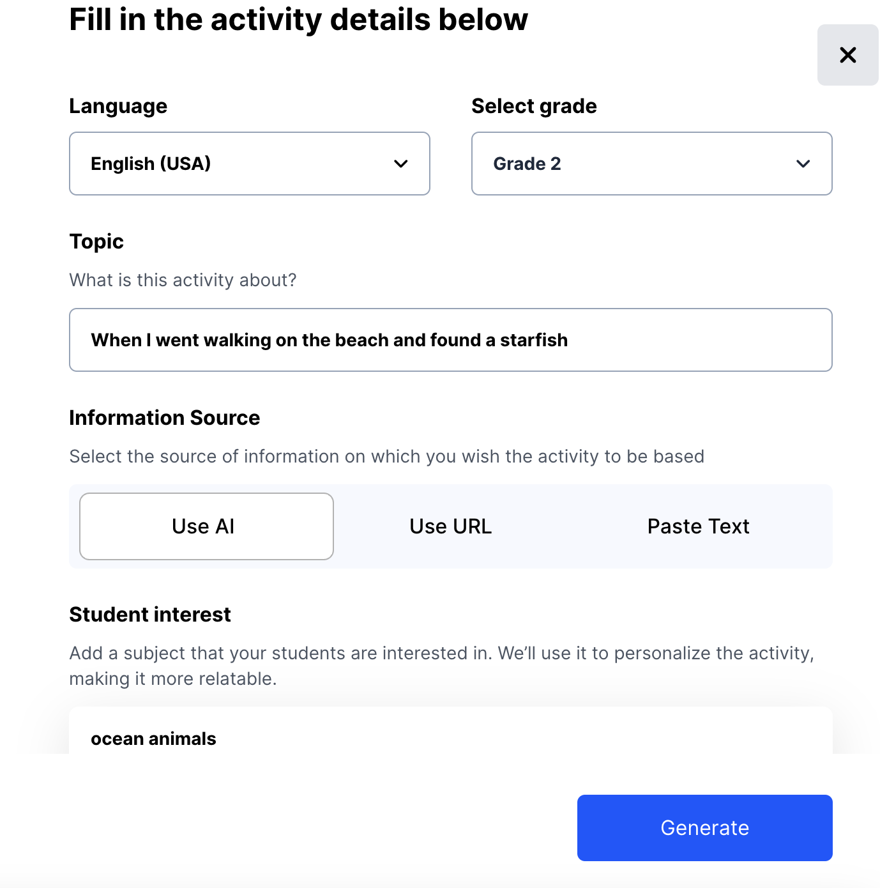Click the "Select the source of information" description
Image resolution: width=880 pixels, height=888 pixels.
coord(386,456)
